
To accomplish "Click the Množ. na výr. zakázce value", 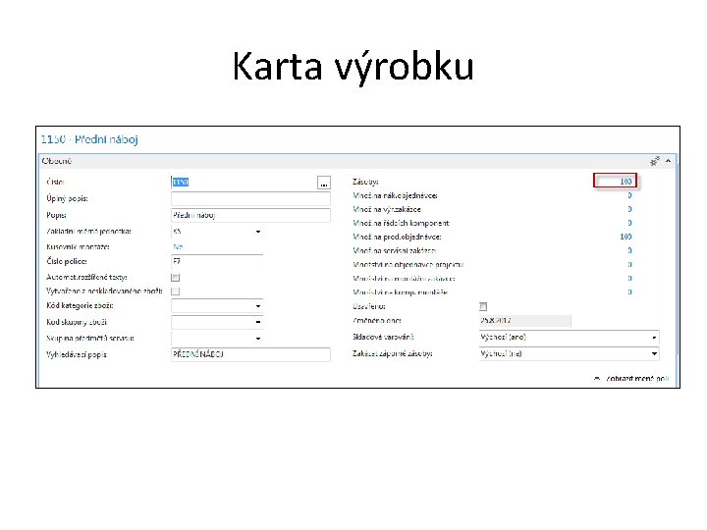I will click(629, 209).
